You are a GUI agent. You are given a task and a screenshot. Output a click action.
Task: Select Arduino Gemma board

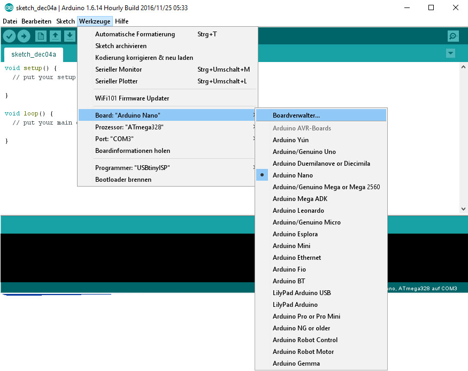point(321,364)
